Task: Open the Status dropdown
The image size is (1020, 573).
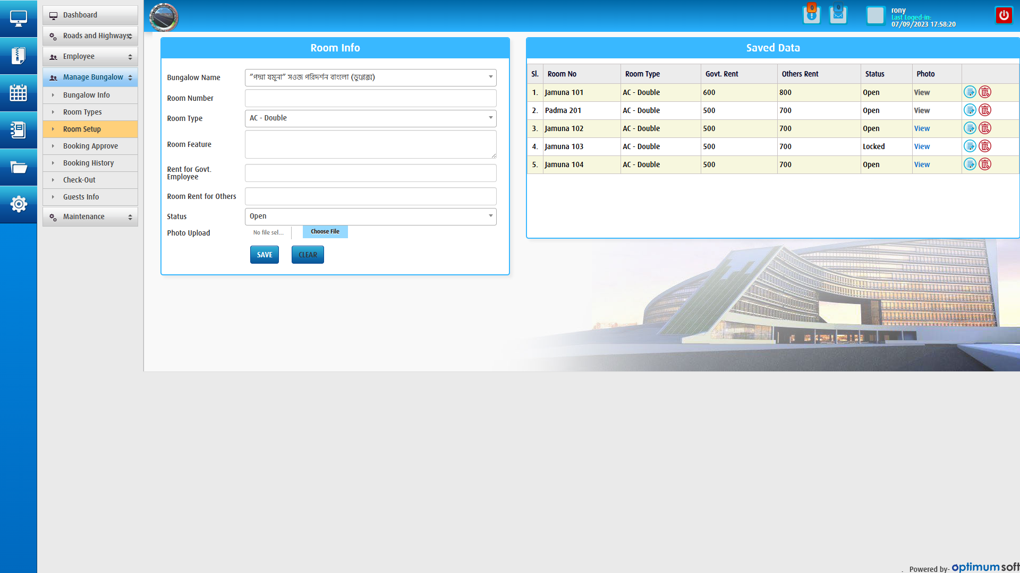Action: [370, 216]
